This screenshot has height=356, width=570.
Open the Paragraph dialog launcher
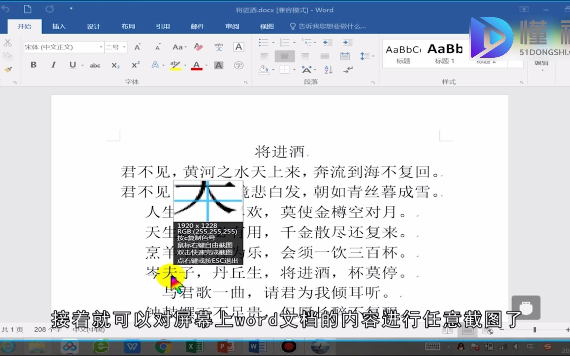coord(373,82)
